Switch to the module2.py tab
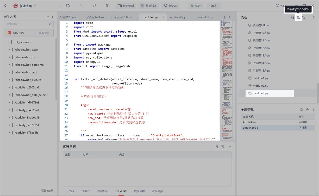 pos(178,17)
